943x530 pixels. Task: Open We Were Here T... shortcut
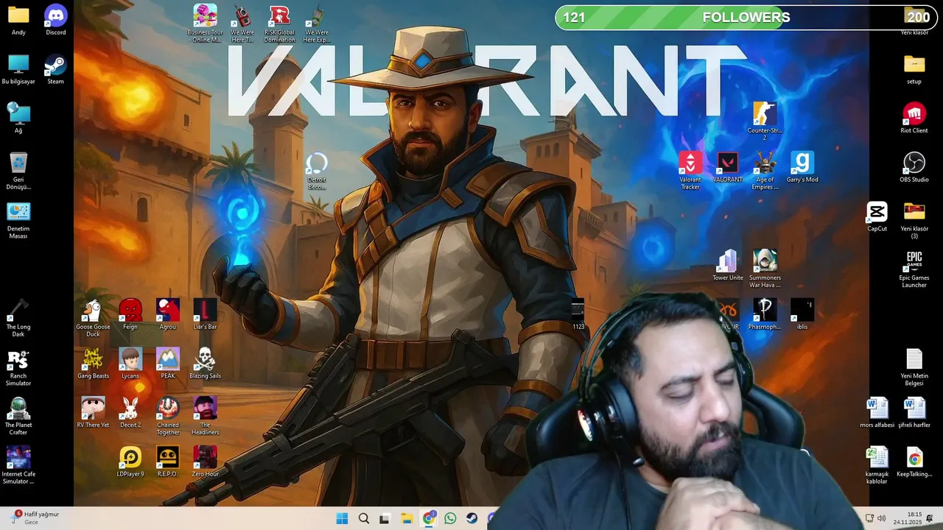(242, 24)
